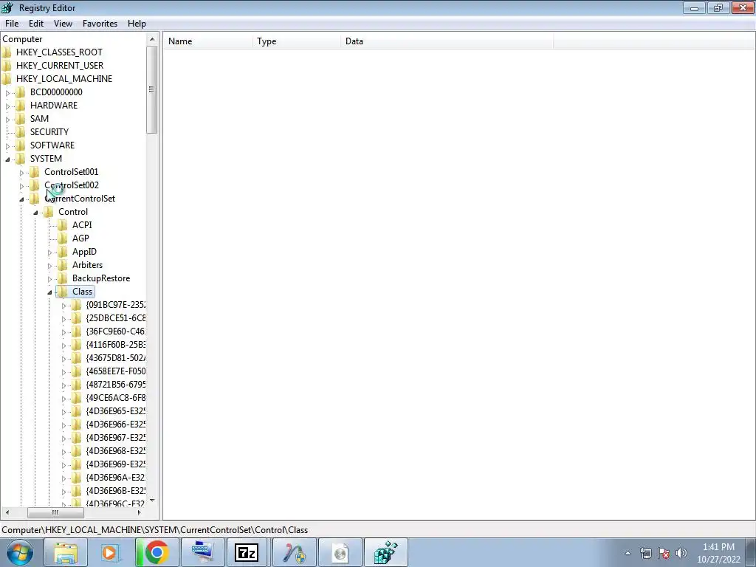Expand the AppID key
Screen dimensions: 756x567
49,252
